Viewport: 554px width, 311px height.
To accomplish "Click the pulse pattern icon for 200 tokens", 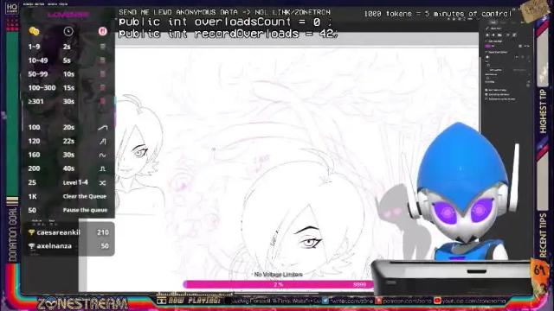I will (x=102, y=169).
